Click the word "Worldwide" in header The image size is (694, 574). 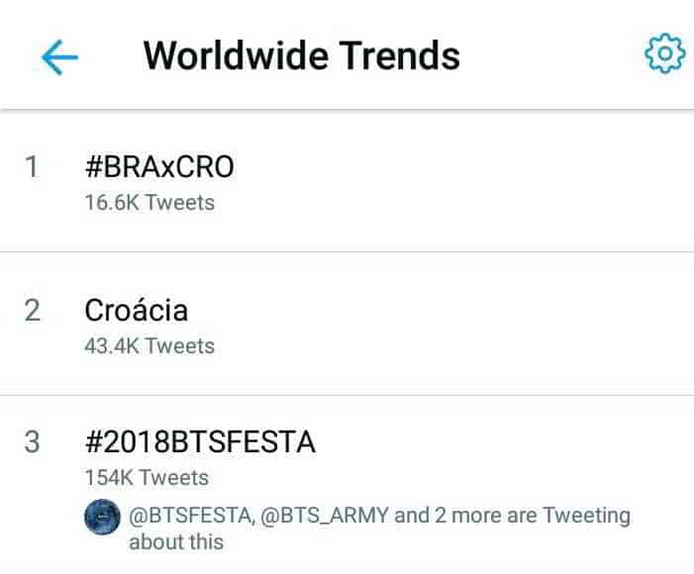click(236, 55)
